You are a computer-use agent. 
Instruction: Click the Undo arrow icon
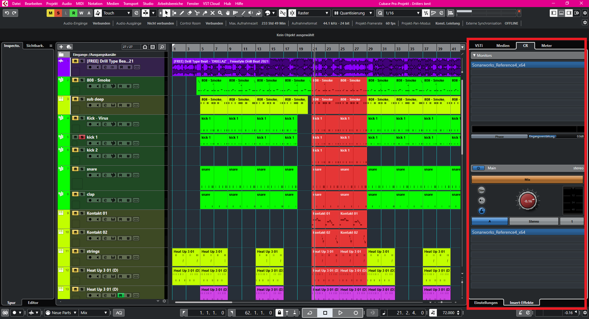pyautogui.click(x=7, y=13)
